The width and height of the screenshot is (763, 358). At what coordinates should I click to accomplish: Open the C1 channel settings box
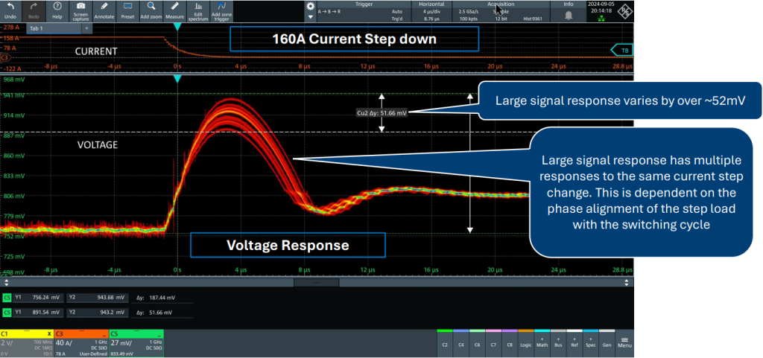click(27, 344)
